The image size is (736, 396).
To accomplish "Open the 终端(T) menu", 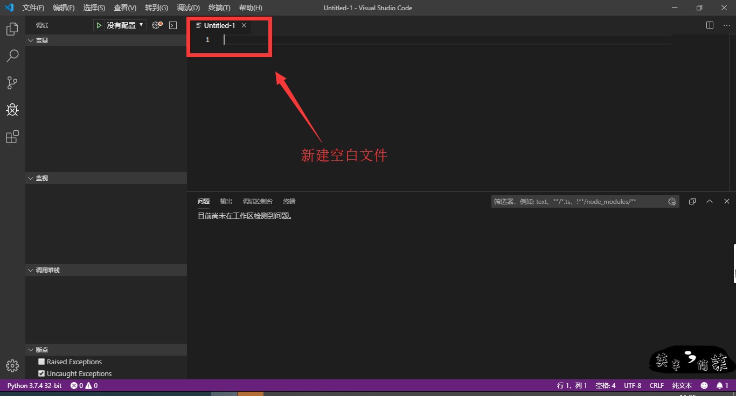I will pyautogui.click(x=219, y=8).
